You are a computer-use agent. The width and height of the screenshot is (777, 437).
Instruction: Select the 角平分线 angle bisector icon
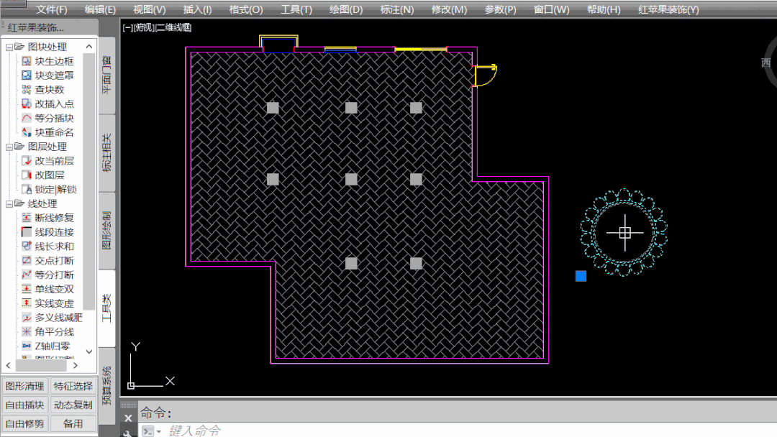tap(27, 332)
